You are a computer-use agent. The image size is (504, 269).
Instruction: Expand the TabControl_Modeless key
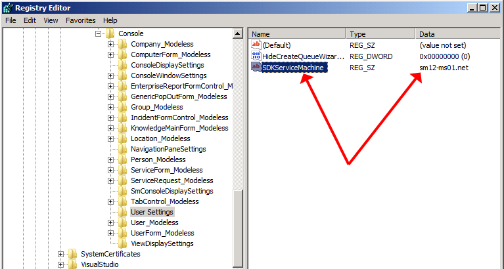(111, 201)
